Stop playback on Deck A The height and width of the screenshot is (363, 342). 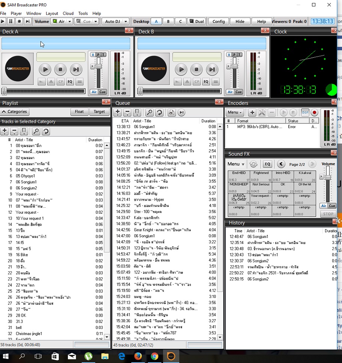pyautogui.click(x=60, y=69)
